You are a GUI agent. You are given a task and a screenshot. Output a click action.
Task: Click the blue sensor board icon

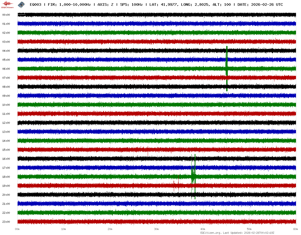(x=21, y=4)
